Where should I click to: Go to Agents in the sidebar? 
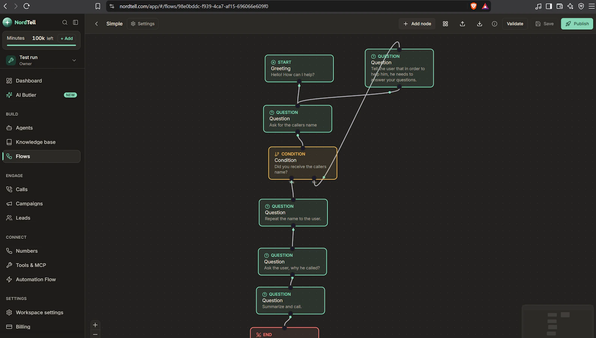click(x=41, y=128)
